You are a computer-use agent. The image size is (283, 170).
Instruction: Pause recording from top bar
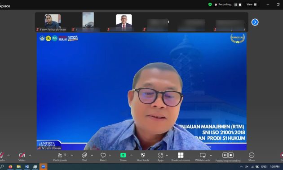point(235,4)
